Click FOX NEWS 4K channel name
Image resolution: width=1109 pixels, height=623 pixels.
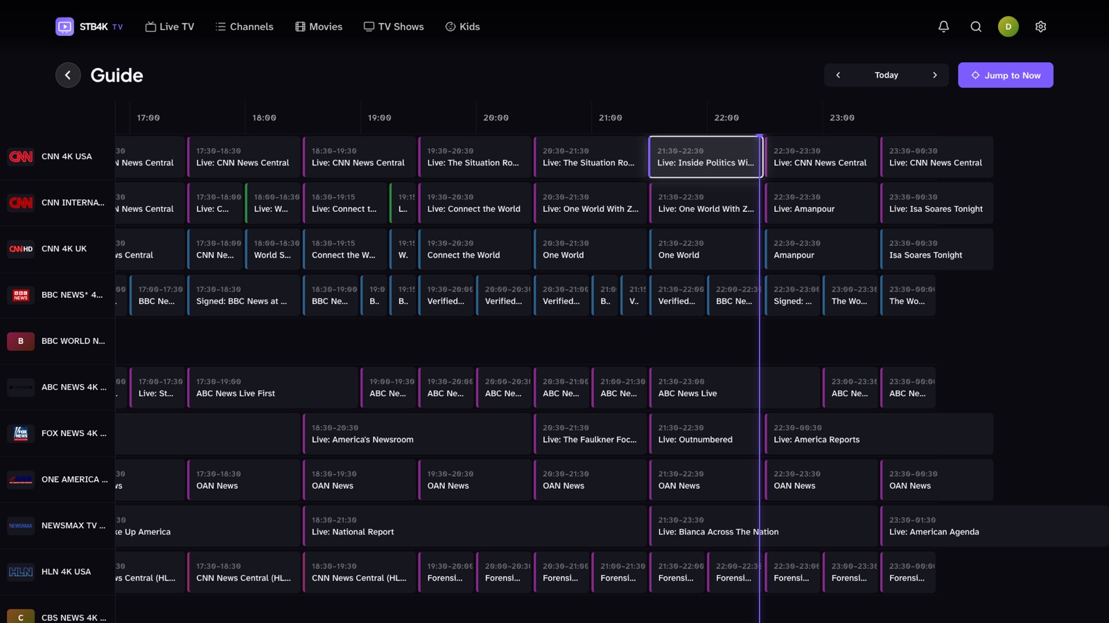74,433
